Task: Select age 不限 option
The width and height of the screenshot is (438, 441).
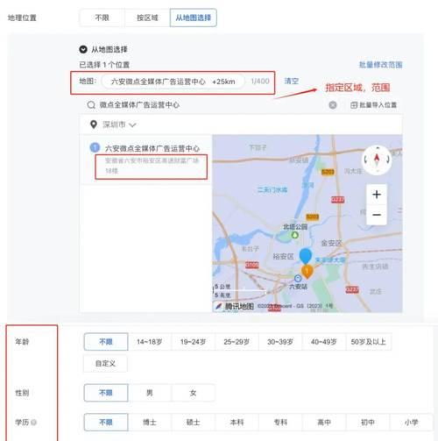Action: tap(106, 342)
